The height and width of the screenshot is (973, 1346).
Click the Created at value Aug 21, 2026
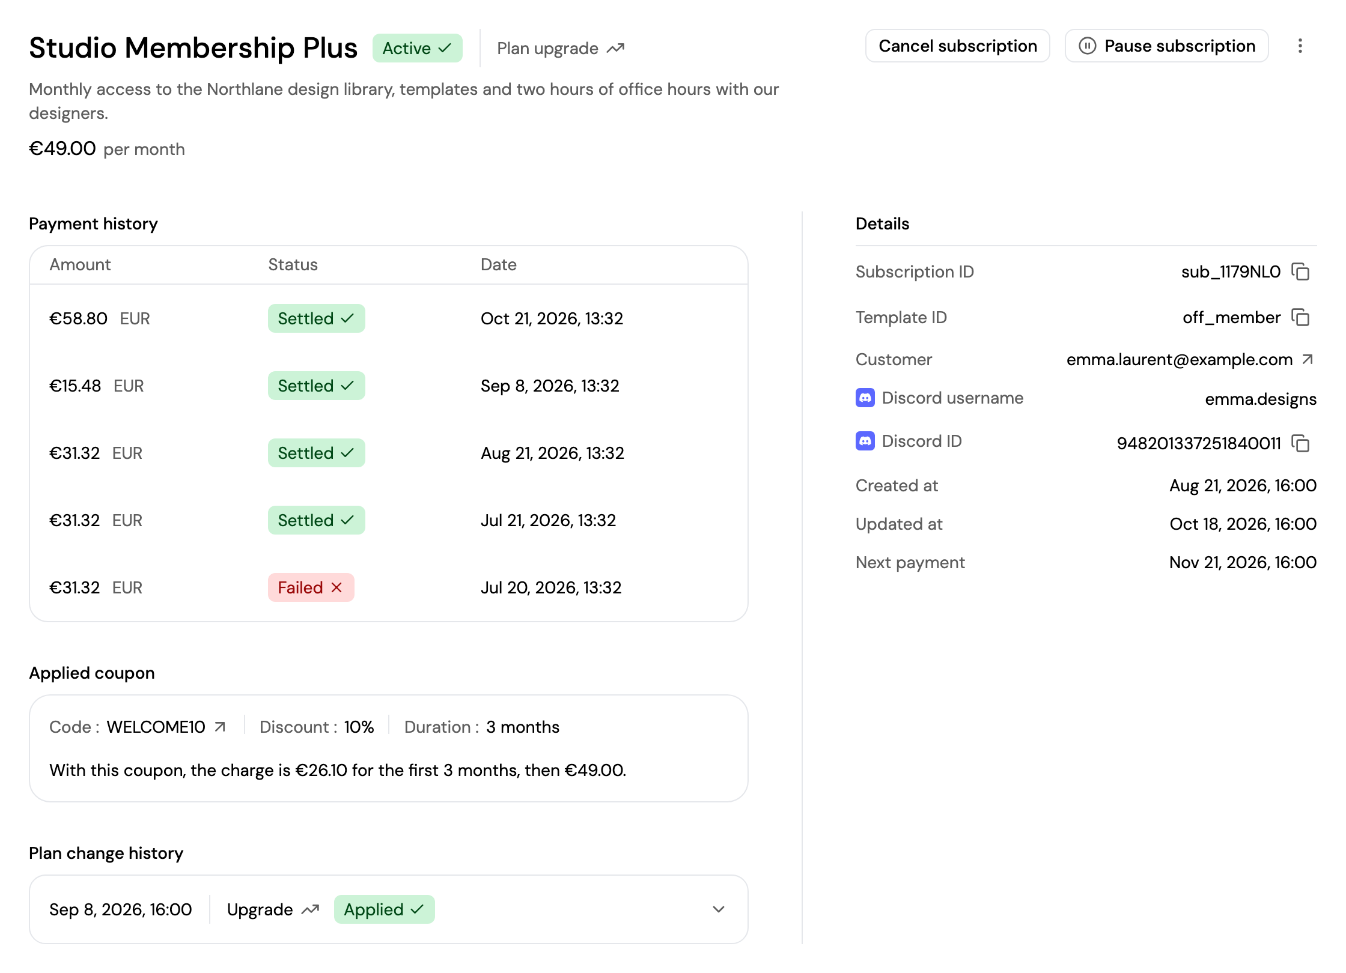pyautogui.click(x=1243, y=485)
